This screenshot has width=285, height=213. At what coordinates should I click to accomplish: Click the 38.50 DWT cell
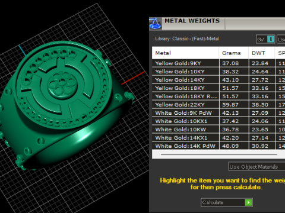[262, 105]
